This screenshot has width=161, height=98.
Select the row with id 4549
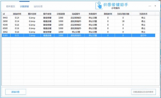click(x=78, y=25)
